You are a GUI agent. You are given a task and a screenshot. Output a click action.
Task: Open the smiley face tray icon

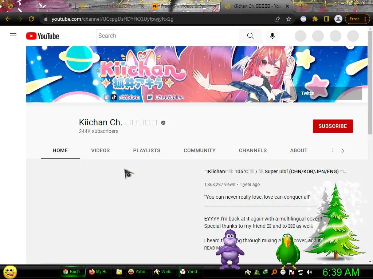point(283,272)
